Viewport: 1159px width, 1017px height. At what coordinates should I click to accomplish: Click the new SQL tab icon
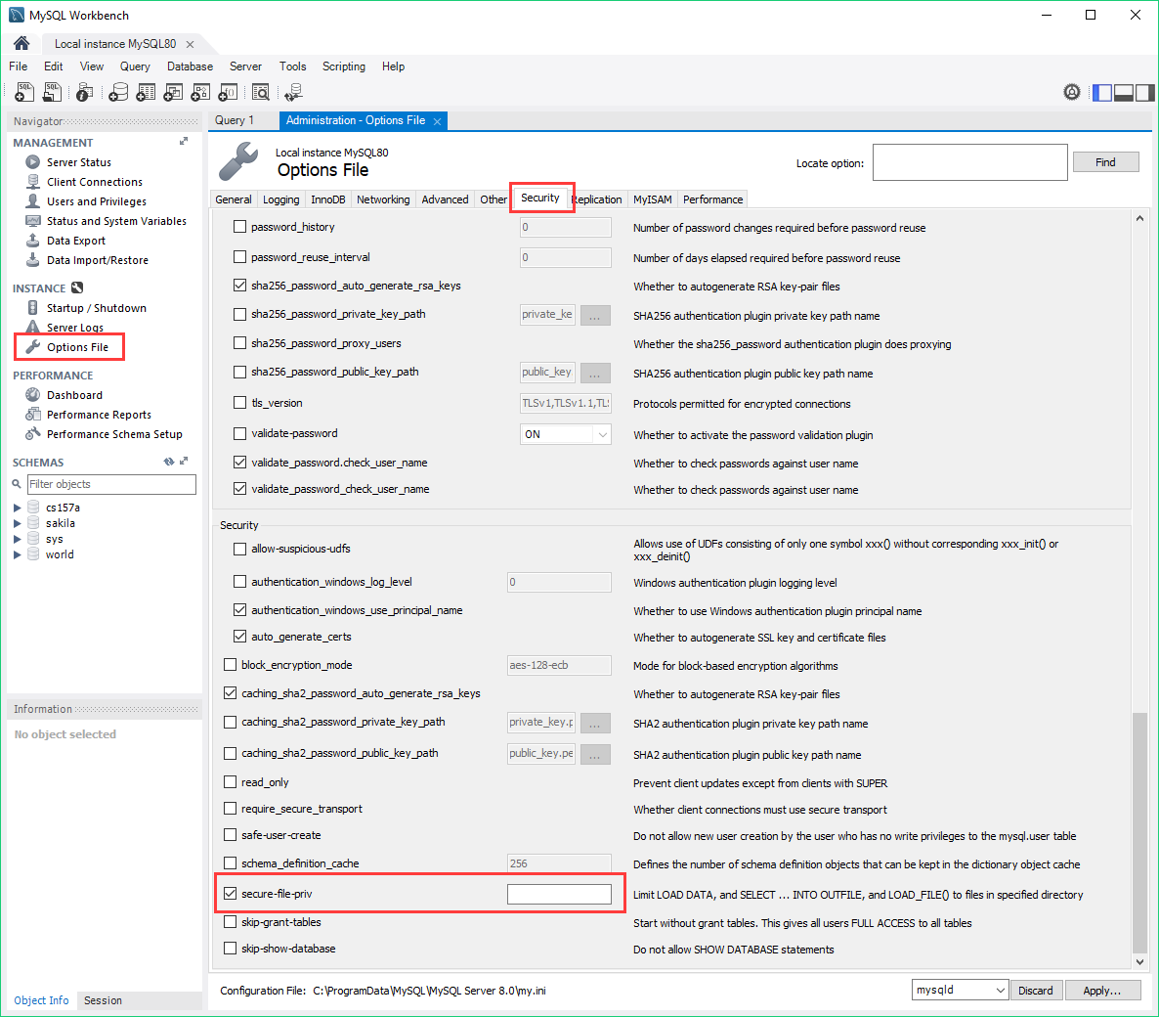pyautogui.click(x=24, y=92)
